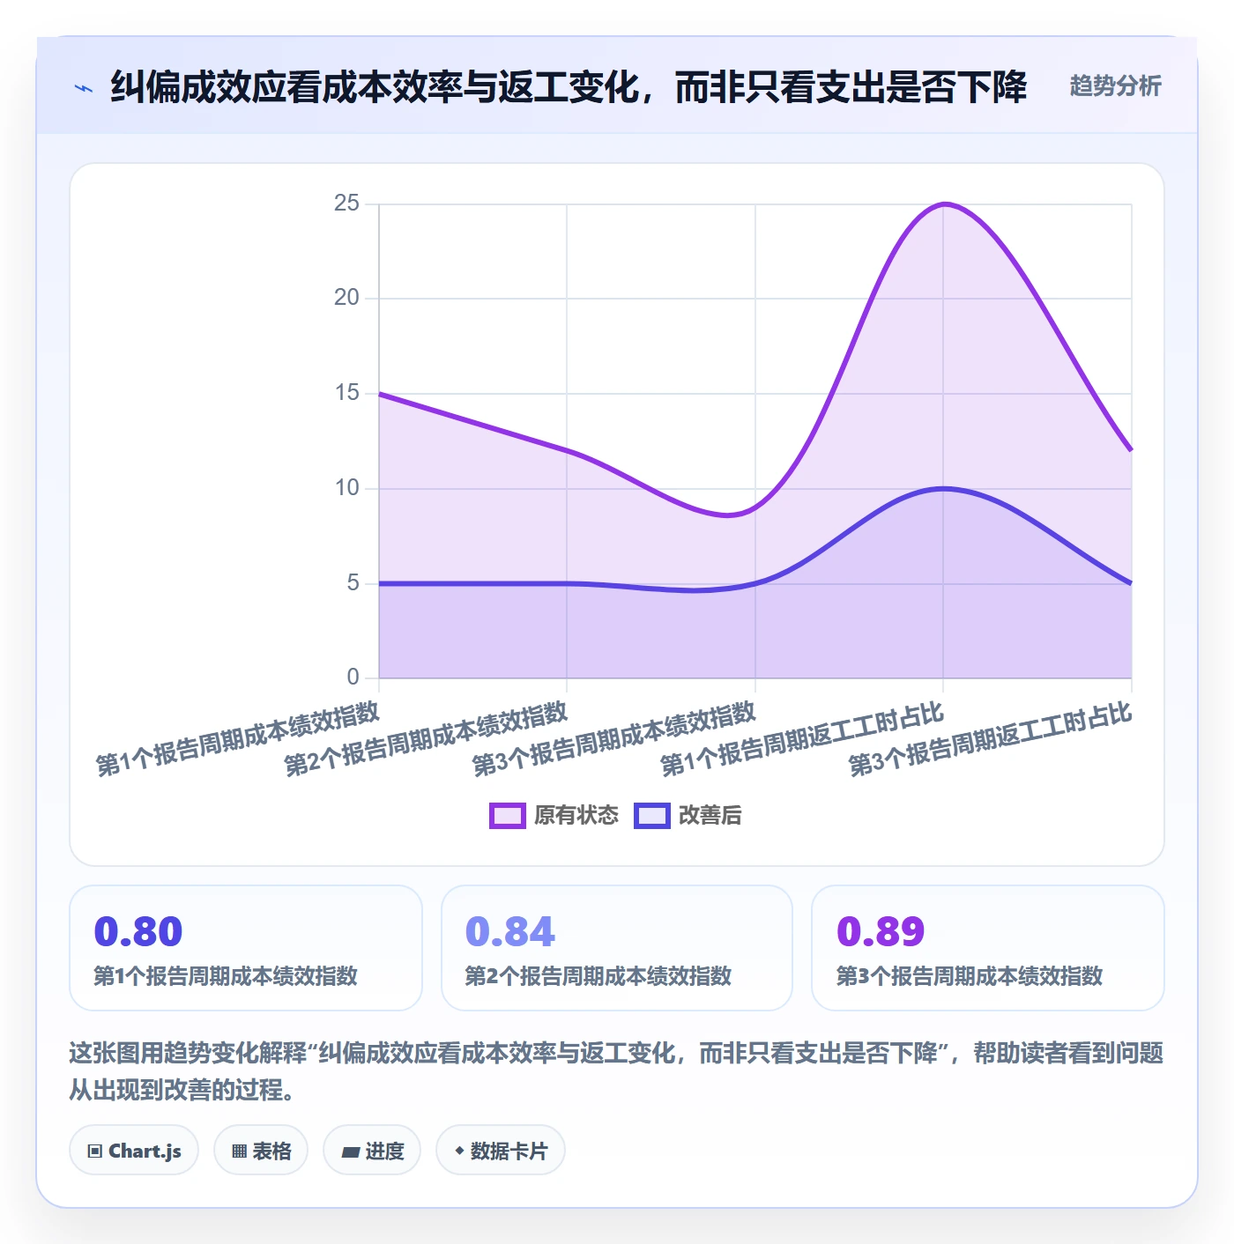The image size is (1234, 1244).
Task: Click the x-axis label 第2个报告周期成本绩效指数
Action: [426, 740]
